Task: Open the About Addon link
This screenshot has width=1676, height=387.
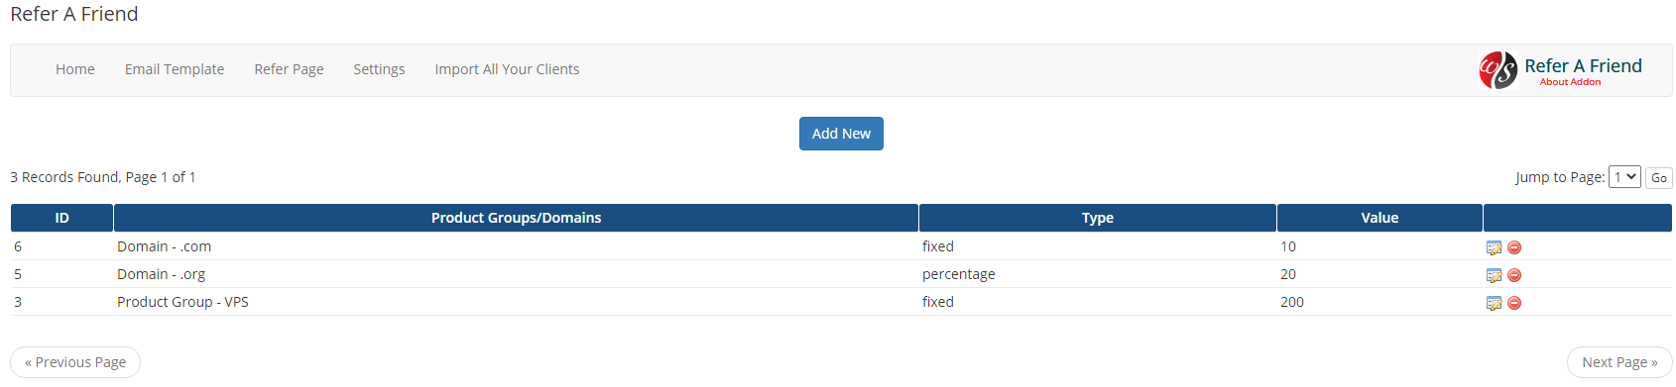Action: point(1570,82)
